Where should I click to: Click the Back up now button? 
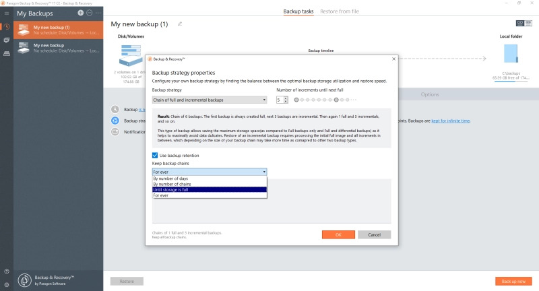click(x=513, y=281)
